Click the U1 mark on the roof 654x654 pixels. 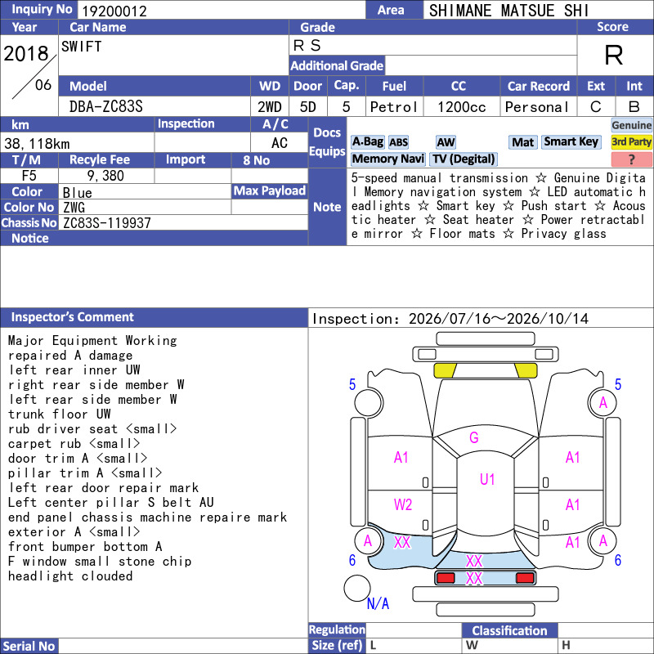point(487,479)
